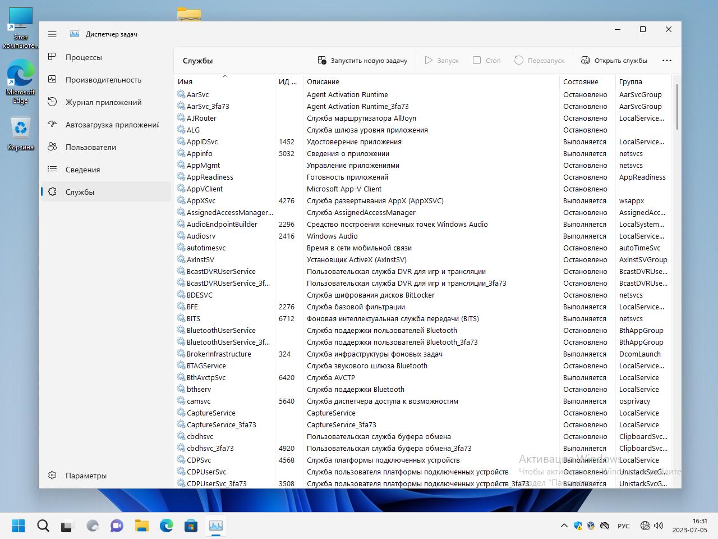Sort services by Name column header
The height and width of the screenshot is (539, 718).
[x=185, y=82]
